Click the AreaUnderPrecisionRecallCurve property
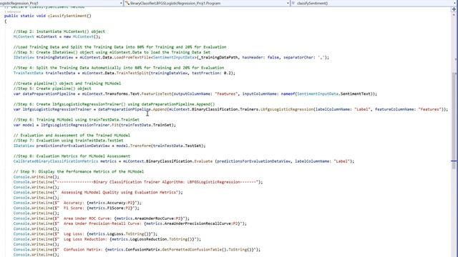Viewport: 458px width, 257px height. 198,223
